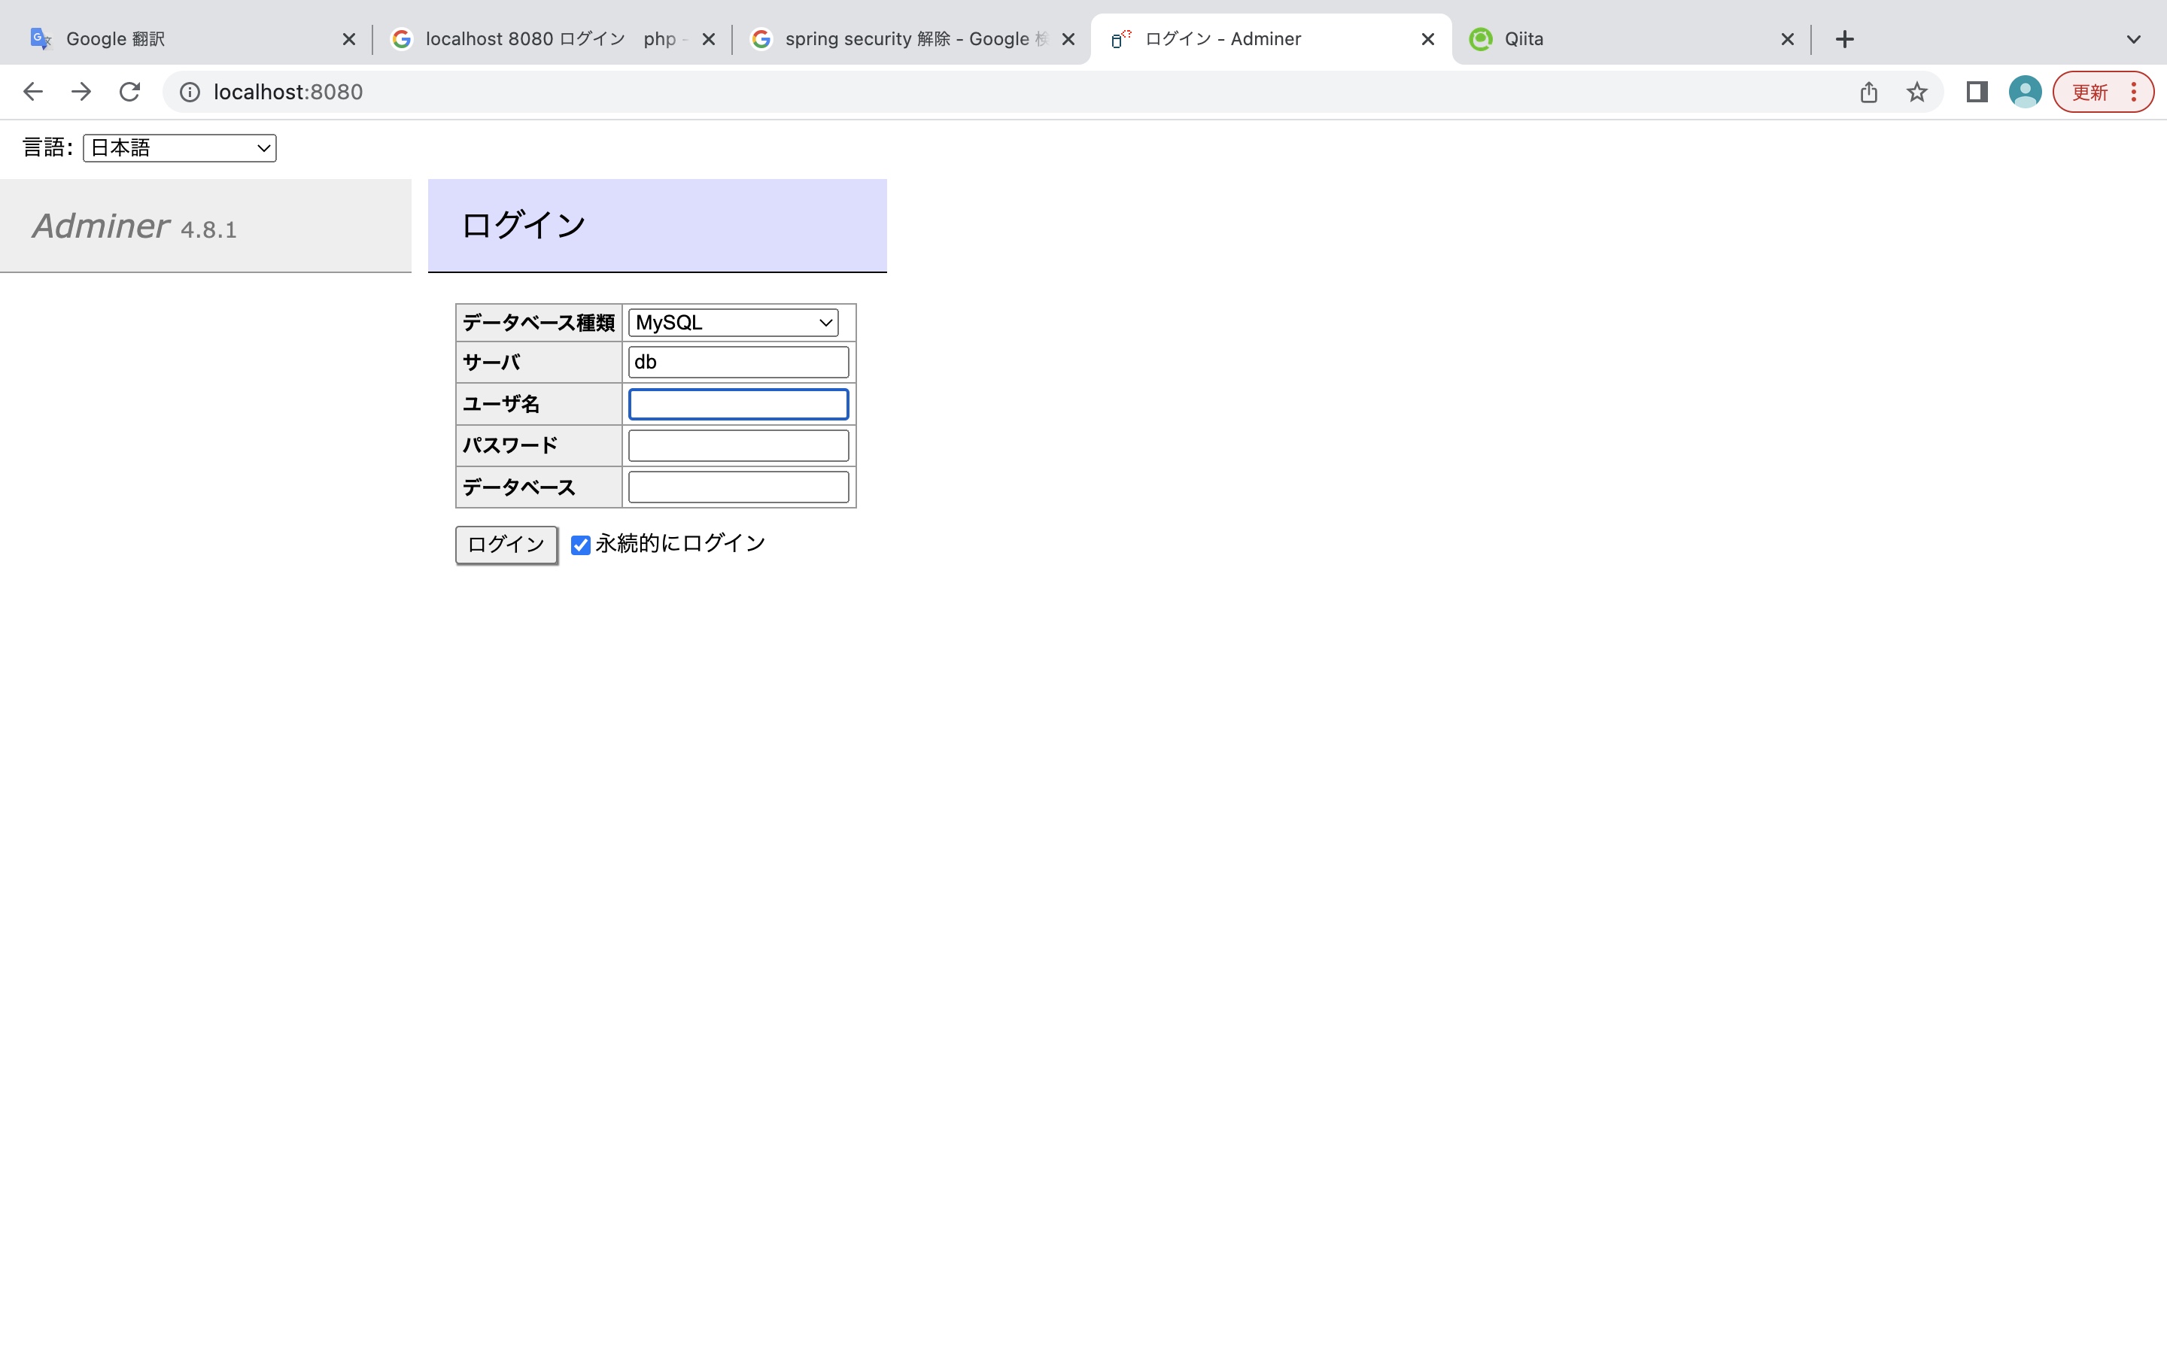Open the 言語 language dropdown
The image size is (2167, 1354).
(x=179, y=147)
